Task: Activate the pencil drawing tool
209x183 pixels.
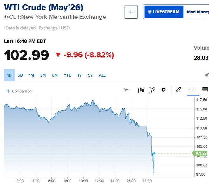Action: click(x=179, y=90)
